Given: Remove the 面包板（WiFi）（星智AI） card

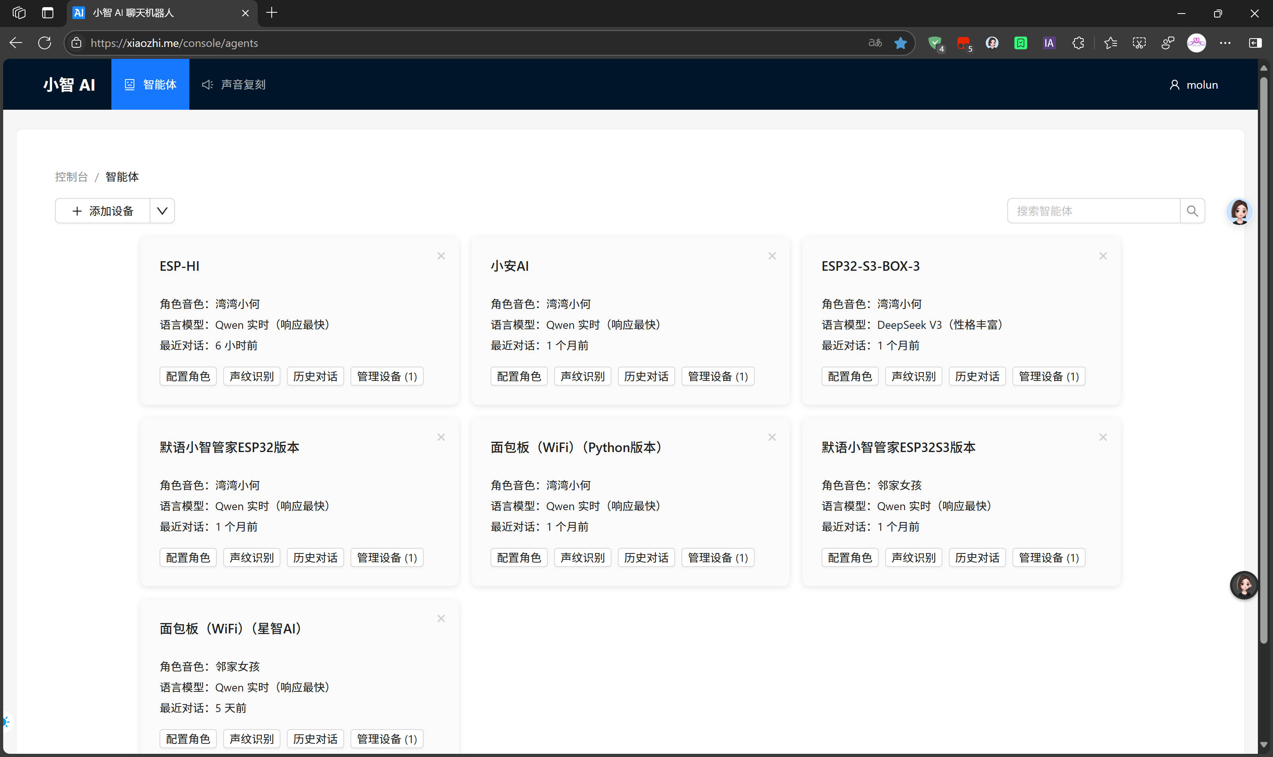Looking at the screenshot, I should click(441, 618).
